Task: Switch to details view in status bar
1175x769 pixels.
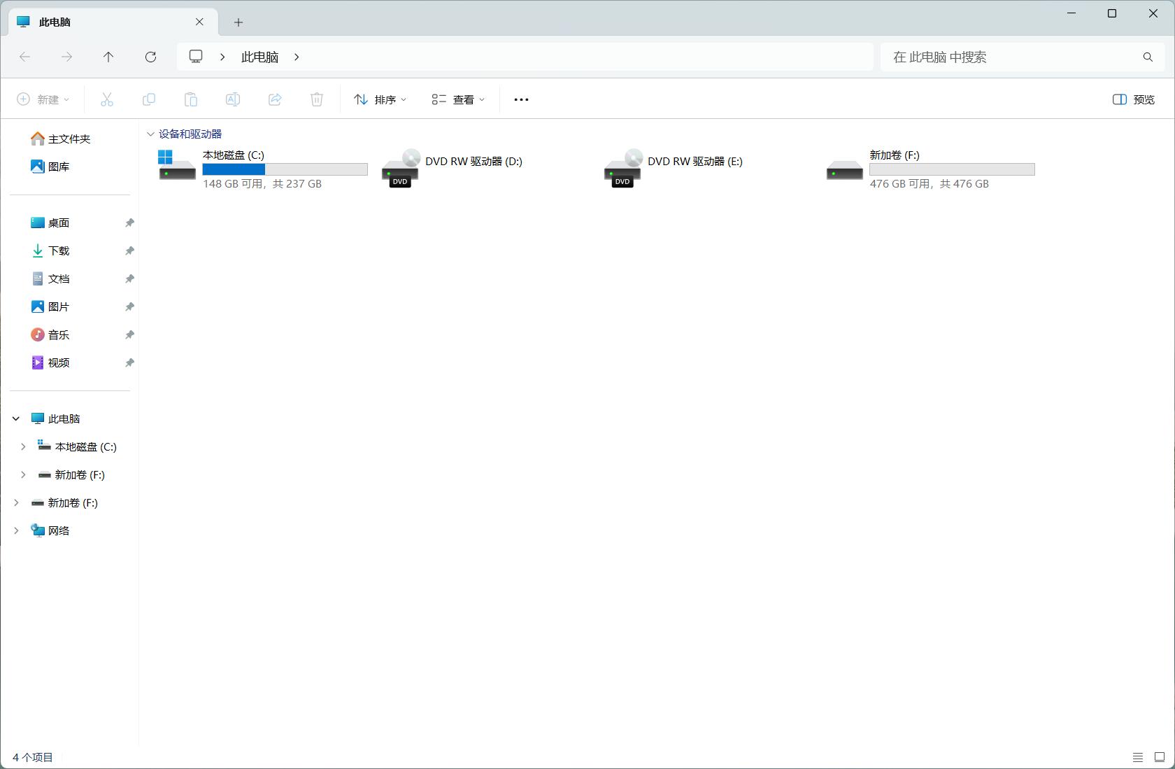Action: click(x=1137, y=757)
